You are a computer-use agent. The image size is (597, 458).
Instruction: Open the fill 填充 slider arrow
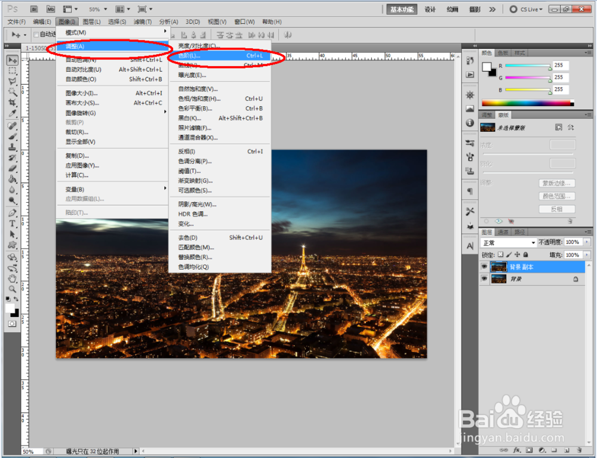click(587, 255)
